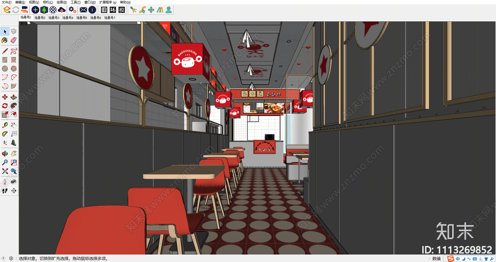Click the 模 toolbar icon
Image resolution: width=496 pixels, height=262 pixels.
point(122,10)
